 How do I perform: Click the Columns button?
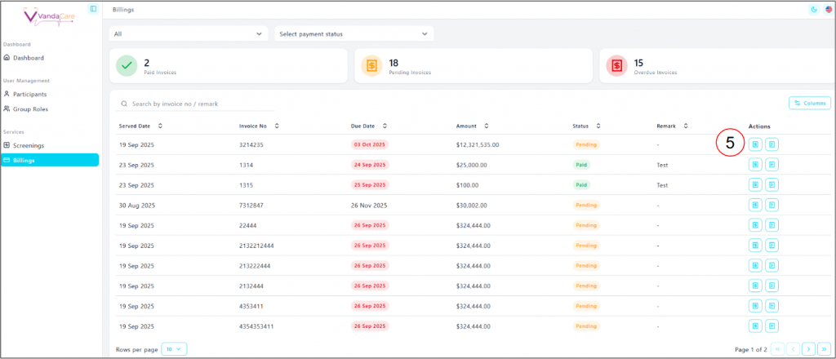click(809, 103)
